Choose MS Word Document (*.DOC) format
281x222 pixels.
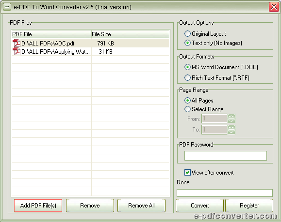[187, 67]
